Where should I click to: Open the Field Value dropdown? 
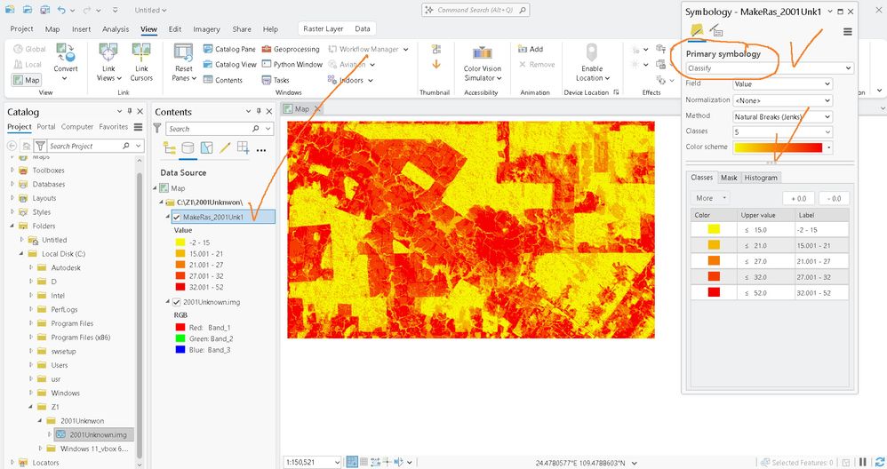[x=783, y=84]
